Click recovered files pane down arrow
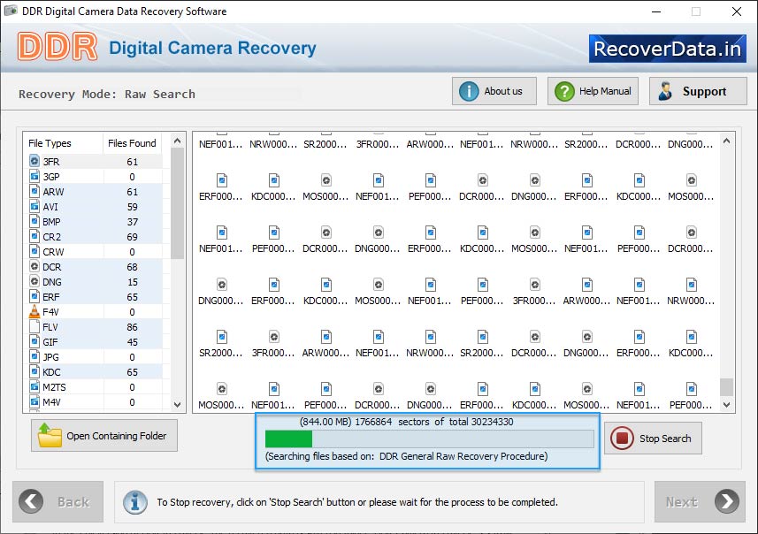Image resolution: width=758 pixels, height=534 pixels. 726,405
